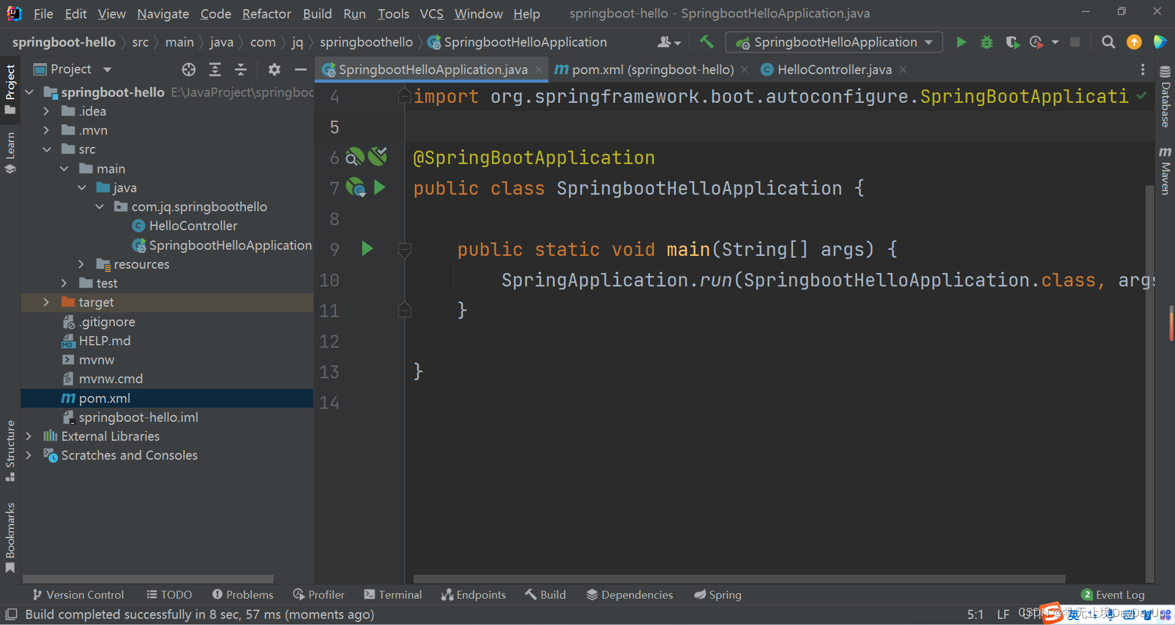Open the Learn side panel
The width and height of the screenshot is (1175, 625).
click(x=10, y=153)
